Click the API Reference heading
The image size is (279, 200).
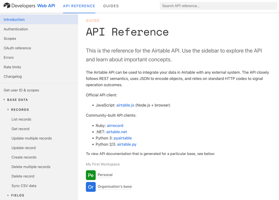coord(127,32)
